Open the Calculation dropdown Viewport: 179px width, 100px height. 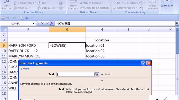click(167, 5)
